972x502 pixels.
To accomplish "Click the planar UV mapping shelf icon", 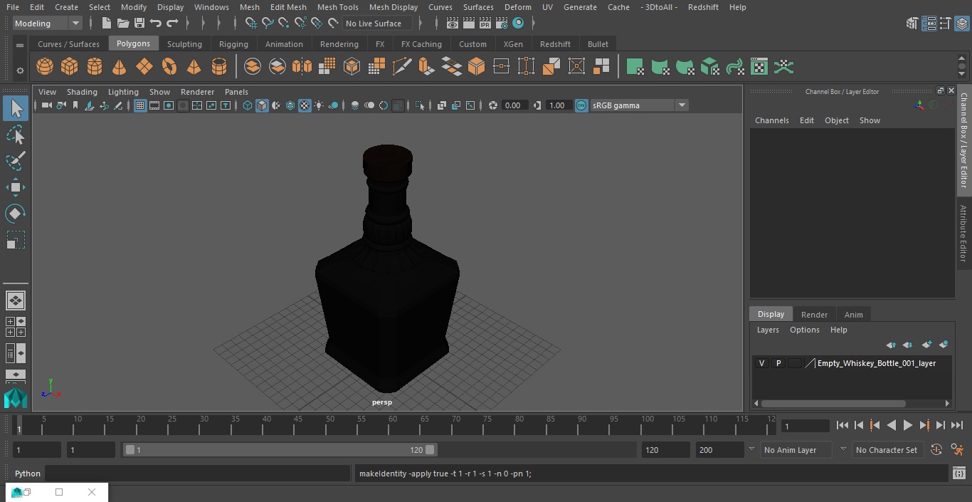I will [635, 67].
